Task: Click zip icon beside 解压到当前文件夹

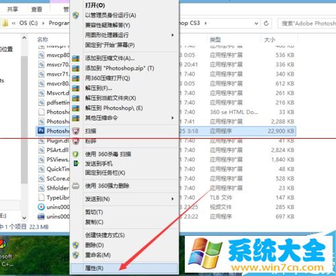Action: pyautogui.click(x=76, y=98)
